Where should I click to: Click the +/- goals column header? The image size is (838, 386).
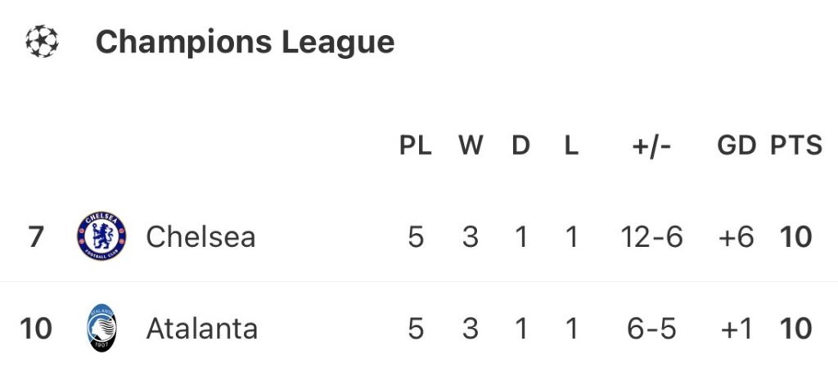coord(651,146)
